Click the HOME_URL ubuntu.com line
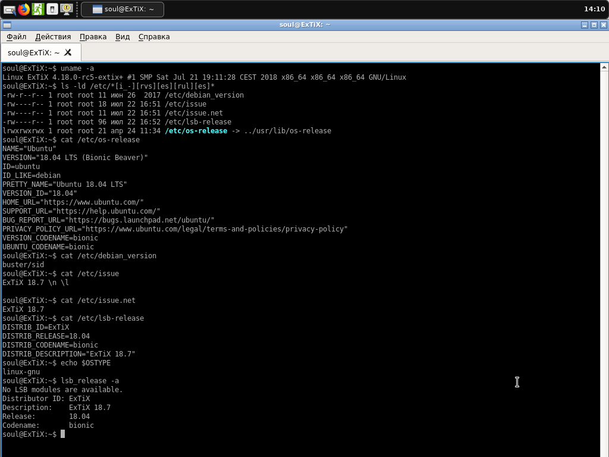 pyautogui.click(x=73, y=202)
